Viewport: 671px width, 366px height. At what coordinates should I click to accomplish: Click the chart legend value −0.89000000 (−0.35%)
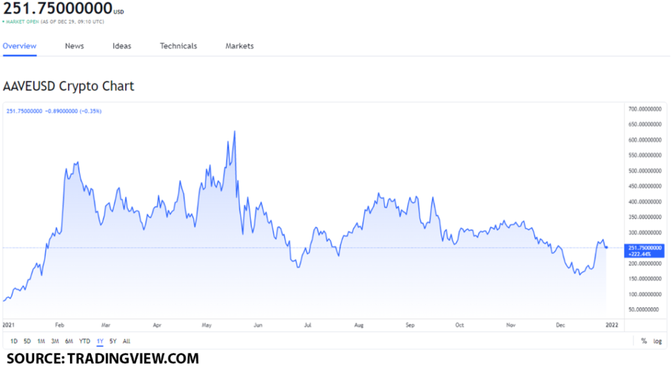(x=73, y=111)
